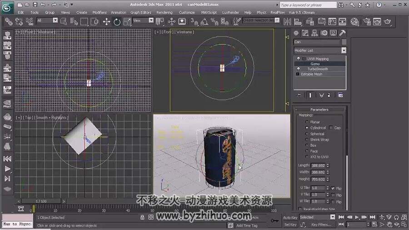This screenshot has width=409, height=230.
Task: Select the XYZ to UVW option
Action: pos(307,157)
